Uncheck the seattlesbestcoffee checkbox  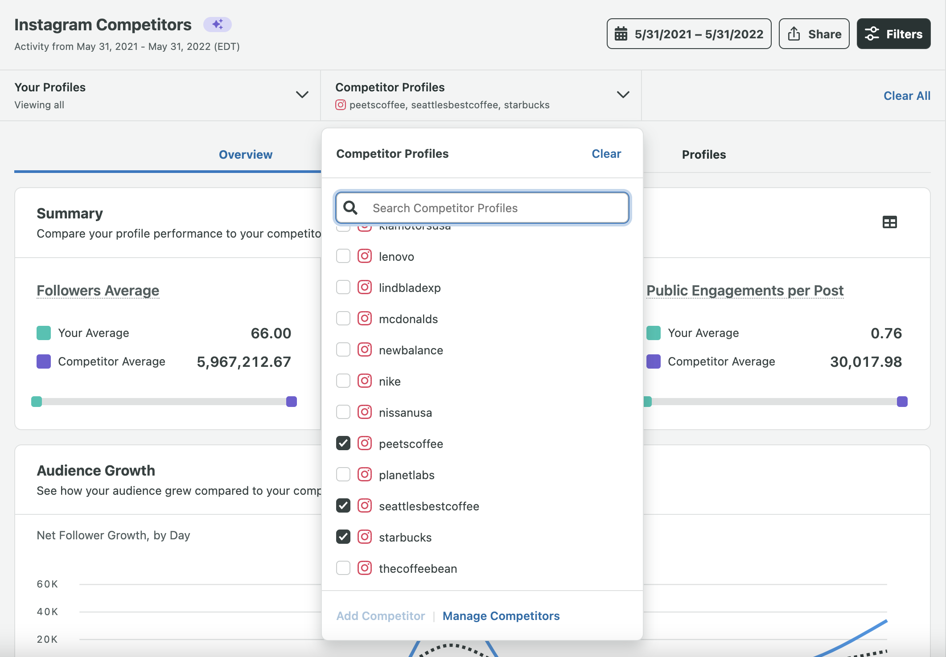click(343, 506)
